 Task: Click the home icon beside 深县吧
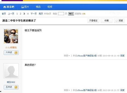(x=5, y=7)
